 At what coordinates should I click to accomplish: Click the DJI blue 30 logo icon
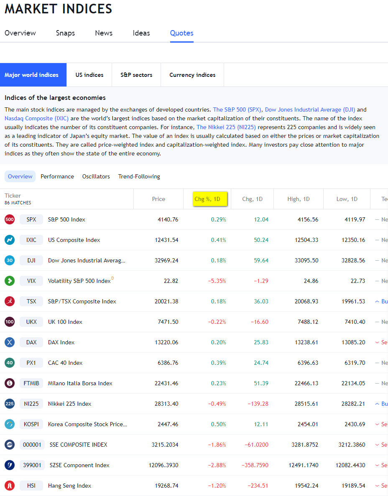[x=10, y=260]
